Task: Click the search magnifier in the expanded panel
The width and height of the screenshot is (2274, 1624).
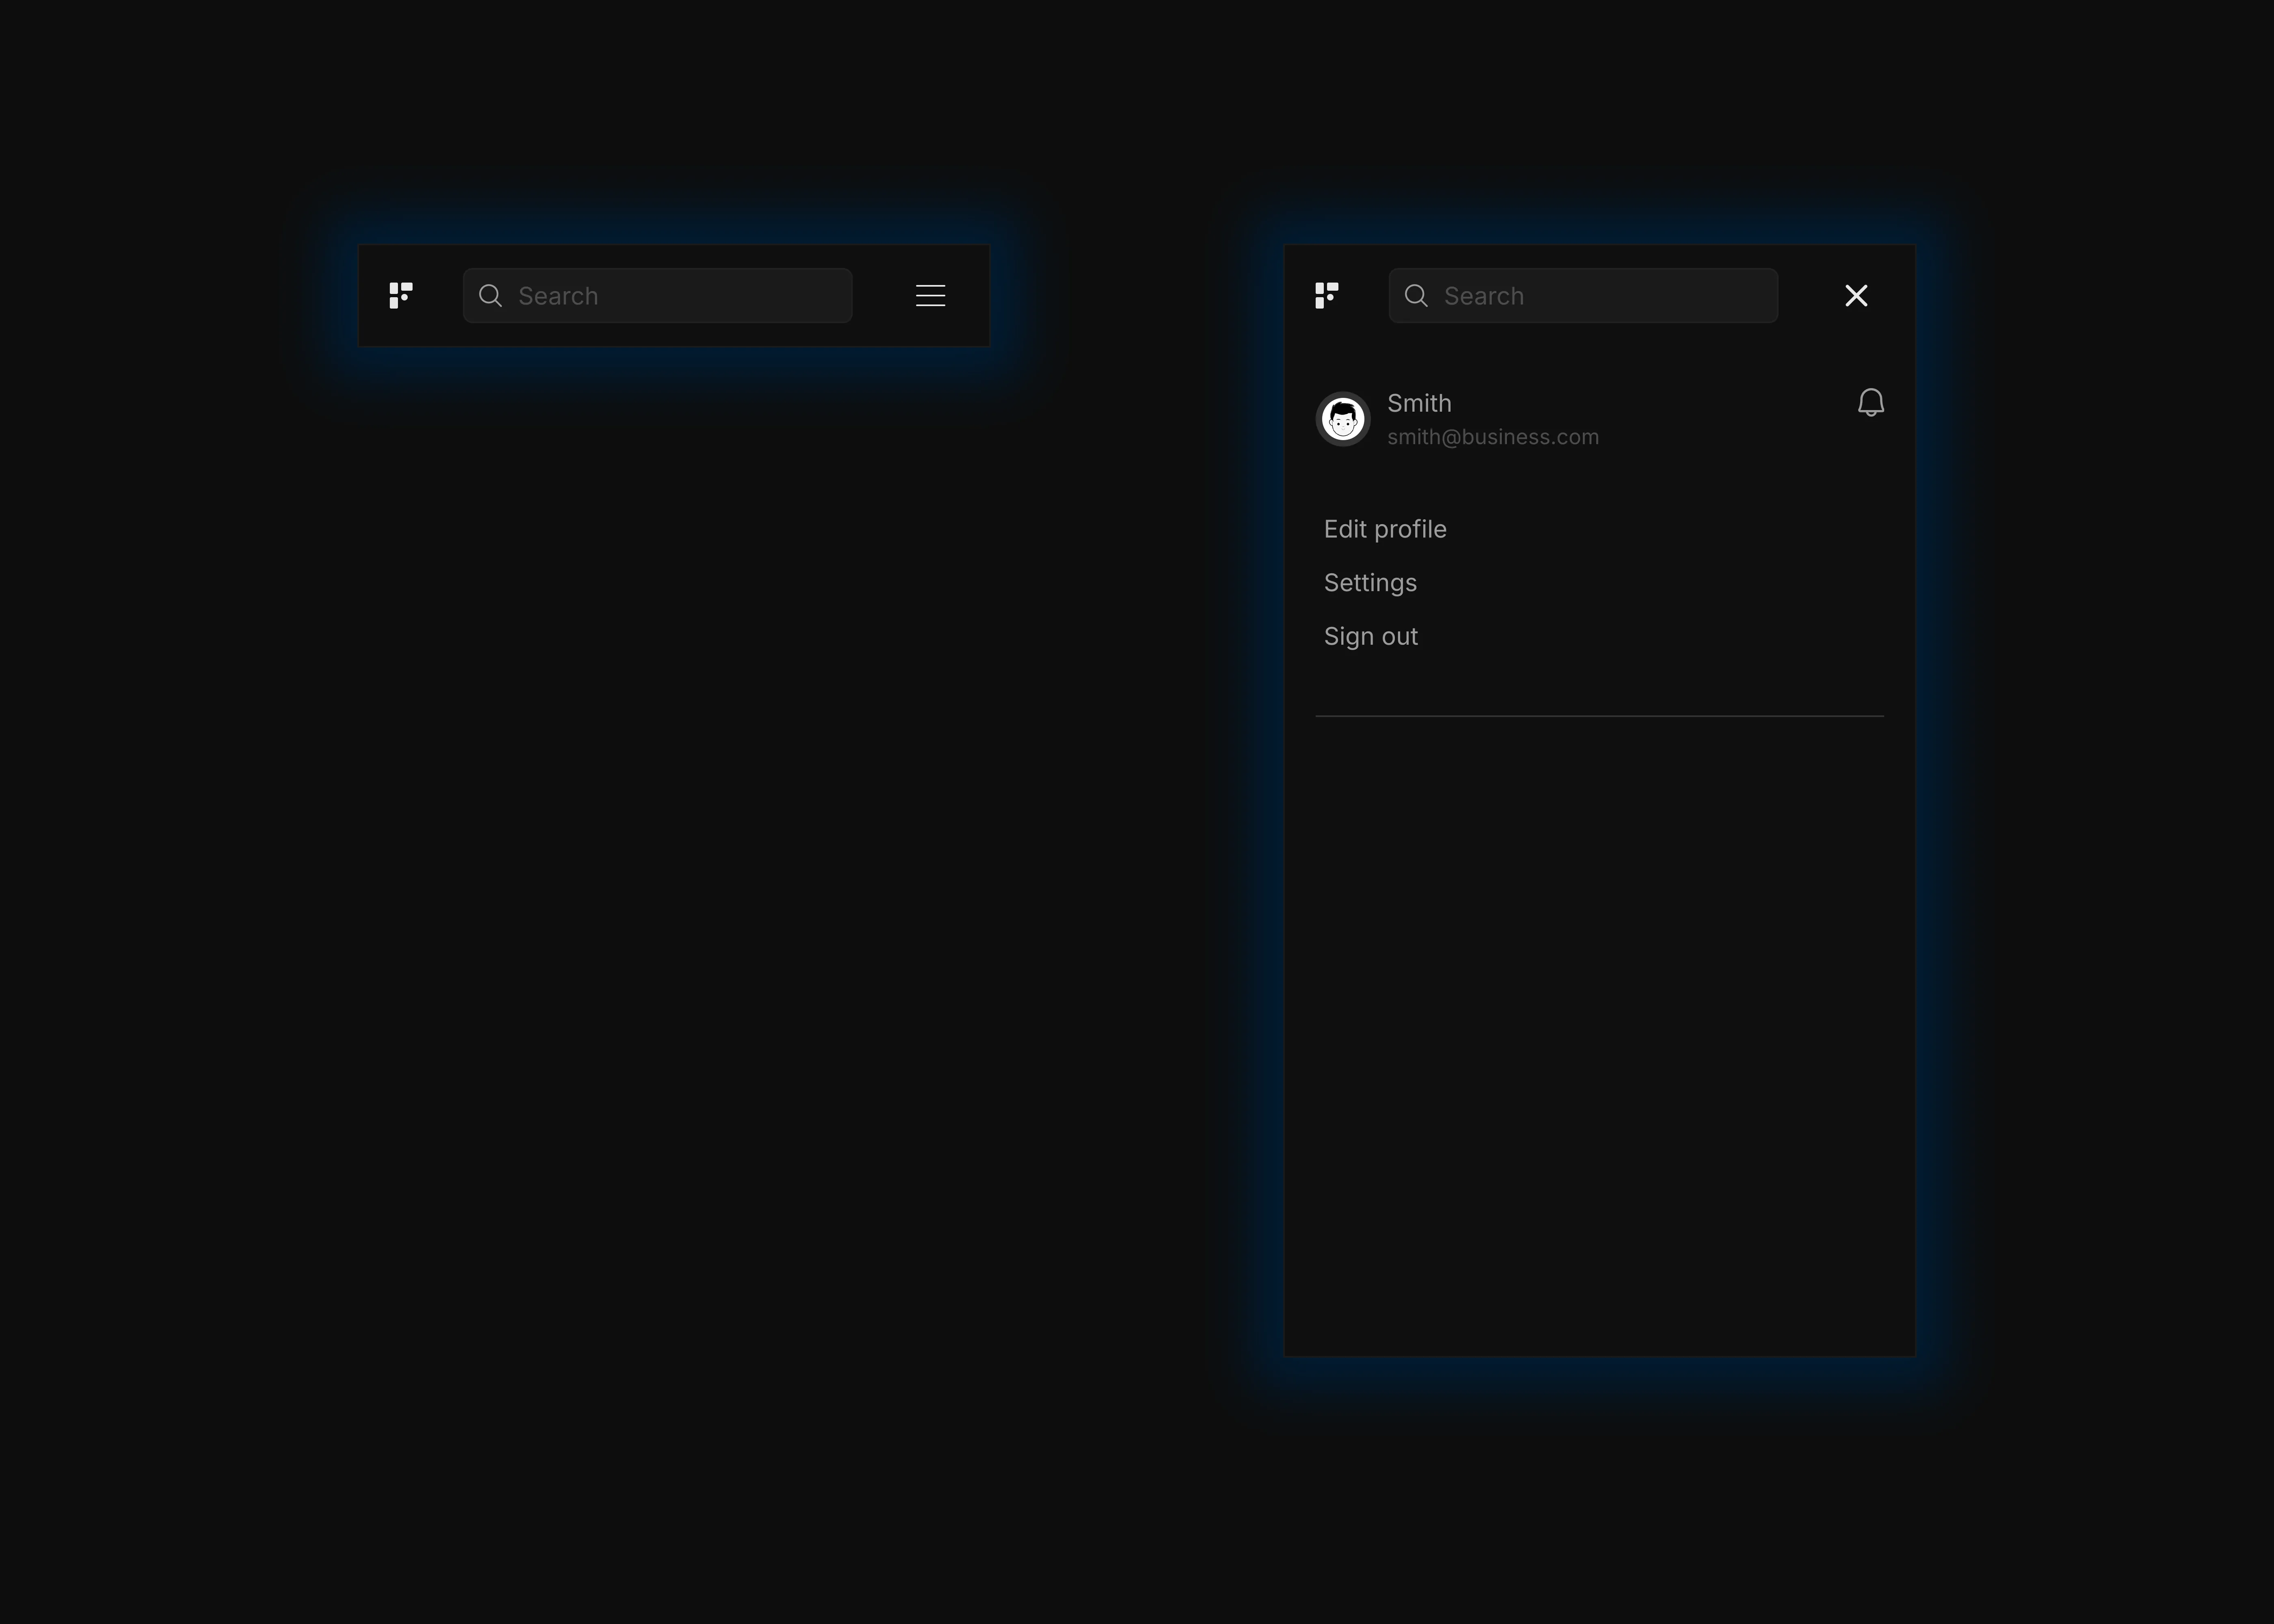Action: (1416, 296)
